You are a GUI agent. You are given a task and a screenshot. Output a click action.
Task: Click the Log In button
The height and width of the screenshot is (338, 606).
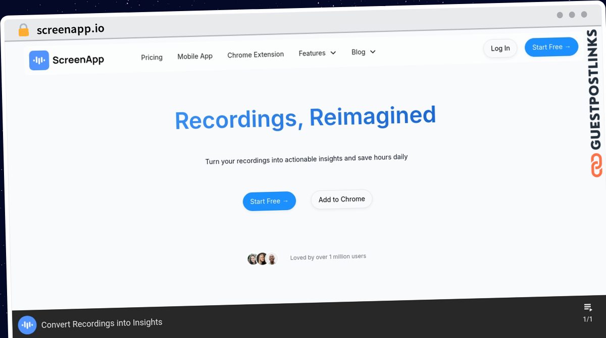coord(500,48)
